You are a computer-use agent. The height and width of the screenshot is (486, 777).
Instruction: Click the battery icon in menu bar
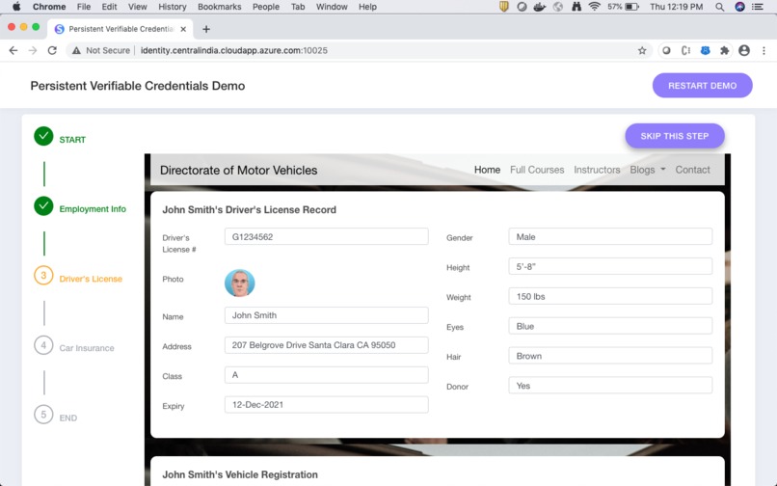[631, 7]
